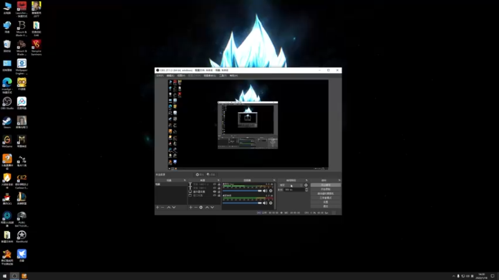Open the File menu in OBS

160,75
